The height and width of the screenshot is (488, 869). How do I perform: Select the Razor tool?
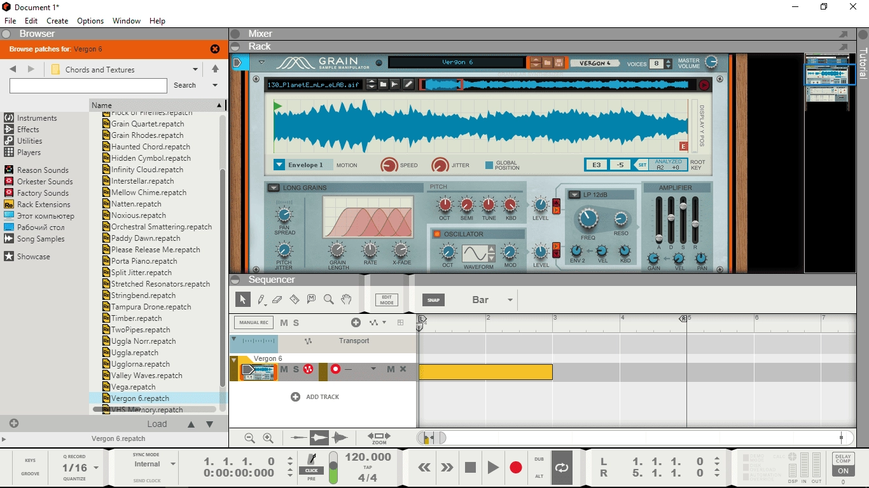pos(294,299)
